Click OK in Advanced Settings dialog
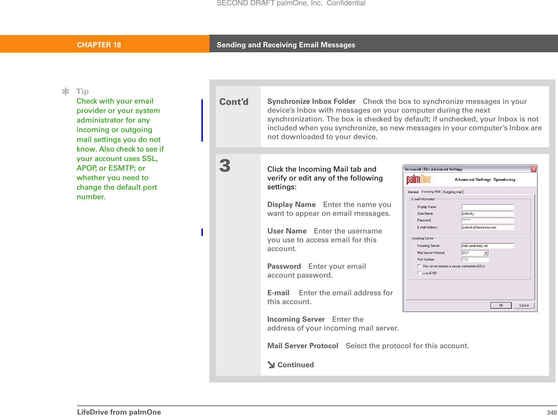Image resolution: width=558 pixels, height=416 pixels. tap(501, 305)
